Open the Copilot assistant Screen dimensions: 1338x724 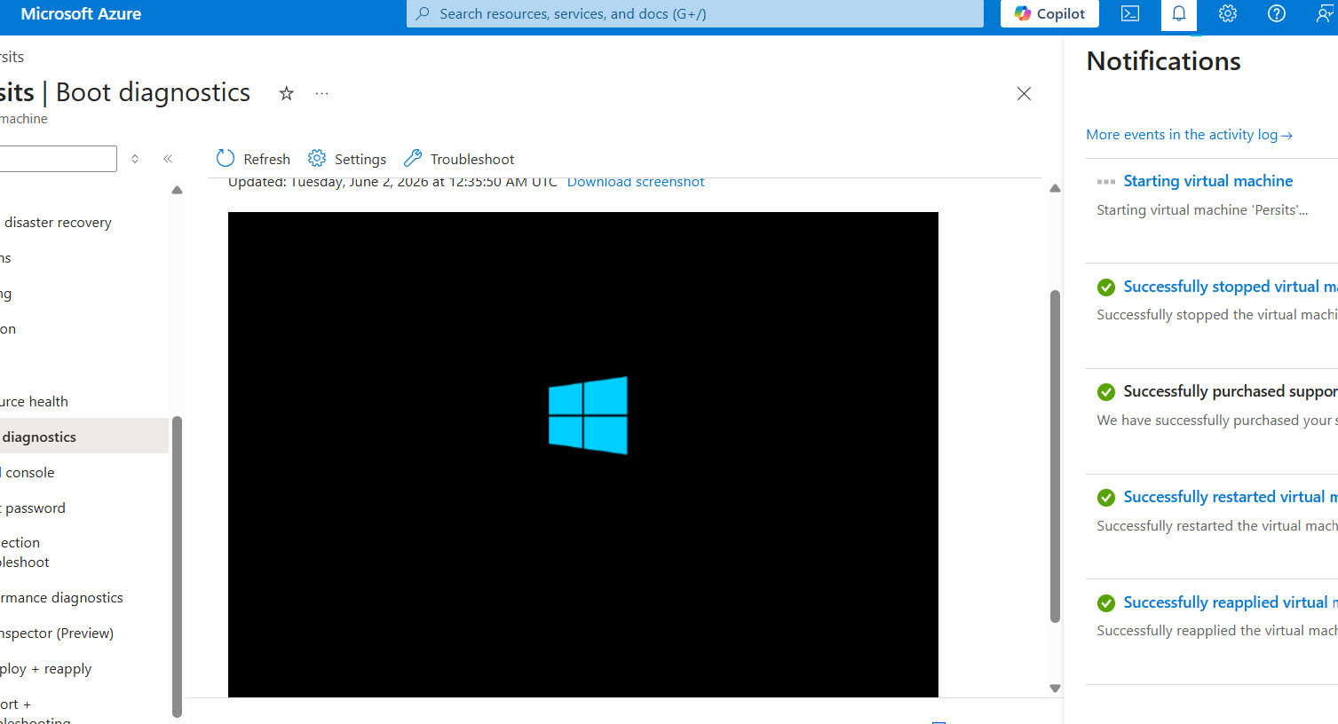pyautogui.click(x=1049, y=14)
